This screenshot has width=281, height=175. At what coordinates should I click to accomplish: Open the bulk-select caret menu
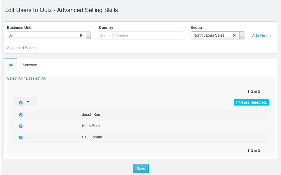(28, 102)
